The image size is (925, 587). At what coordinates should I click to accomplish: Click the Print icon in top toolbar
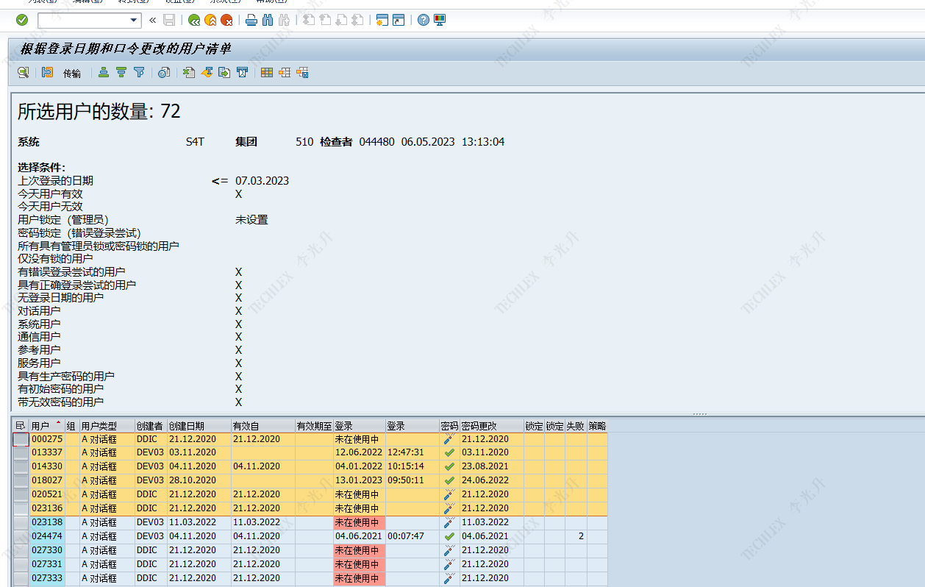pos(251,20)
